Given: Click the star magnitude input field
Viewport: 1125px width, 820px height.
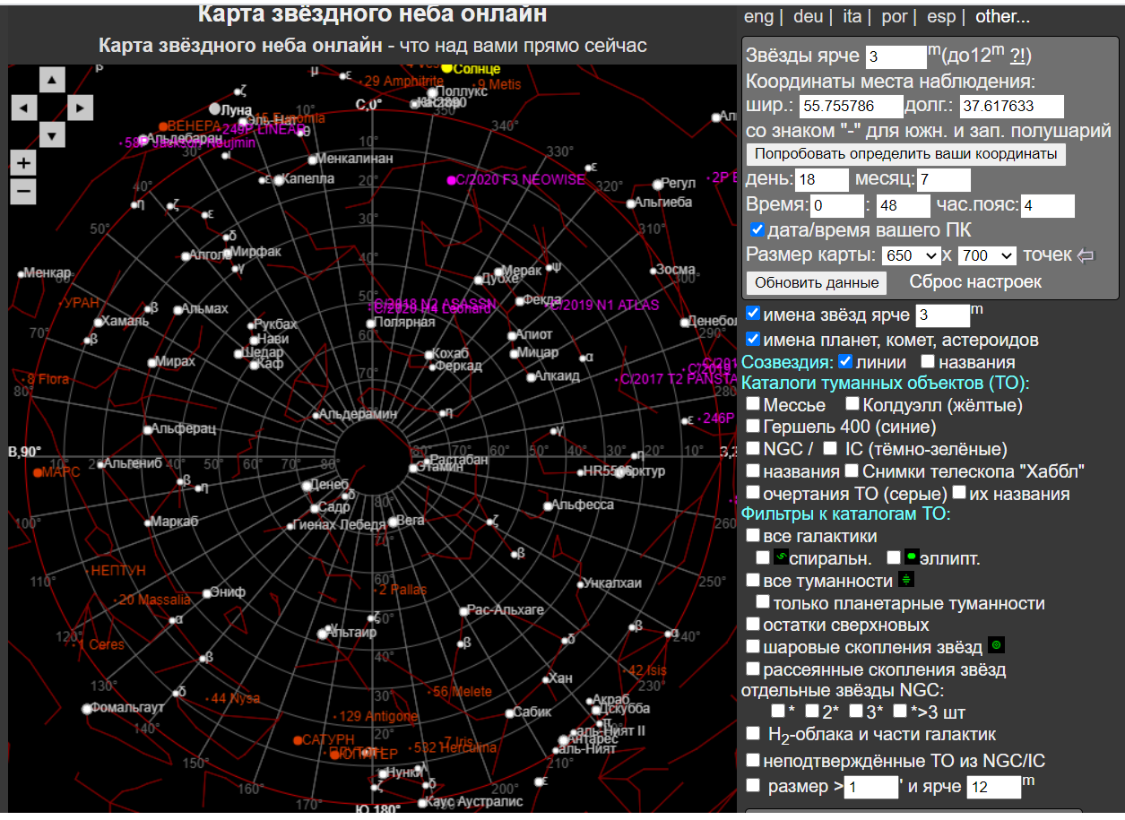Looking at the screenshot, I should tap(896, 57).
